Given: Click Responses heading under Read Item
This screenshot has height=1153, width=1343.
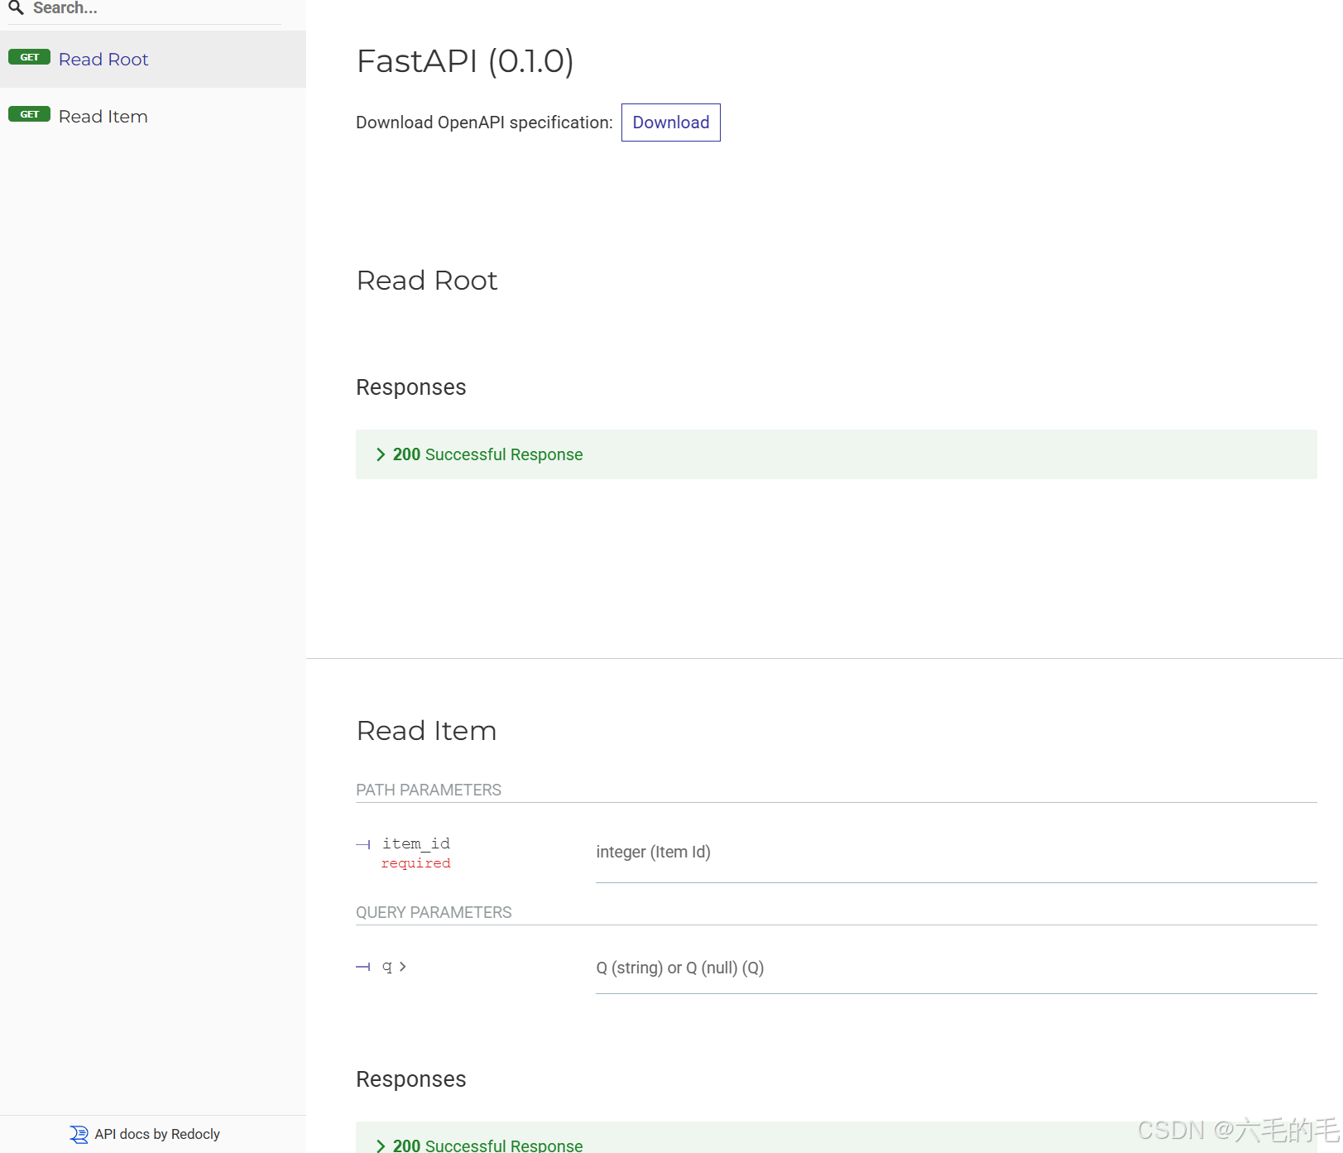Looking at the screenshot, I should [411, 1079].
